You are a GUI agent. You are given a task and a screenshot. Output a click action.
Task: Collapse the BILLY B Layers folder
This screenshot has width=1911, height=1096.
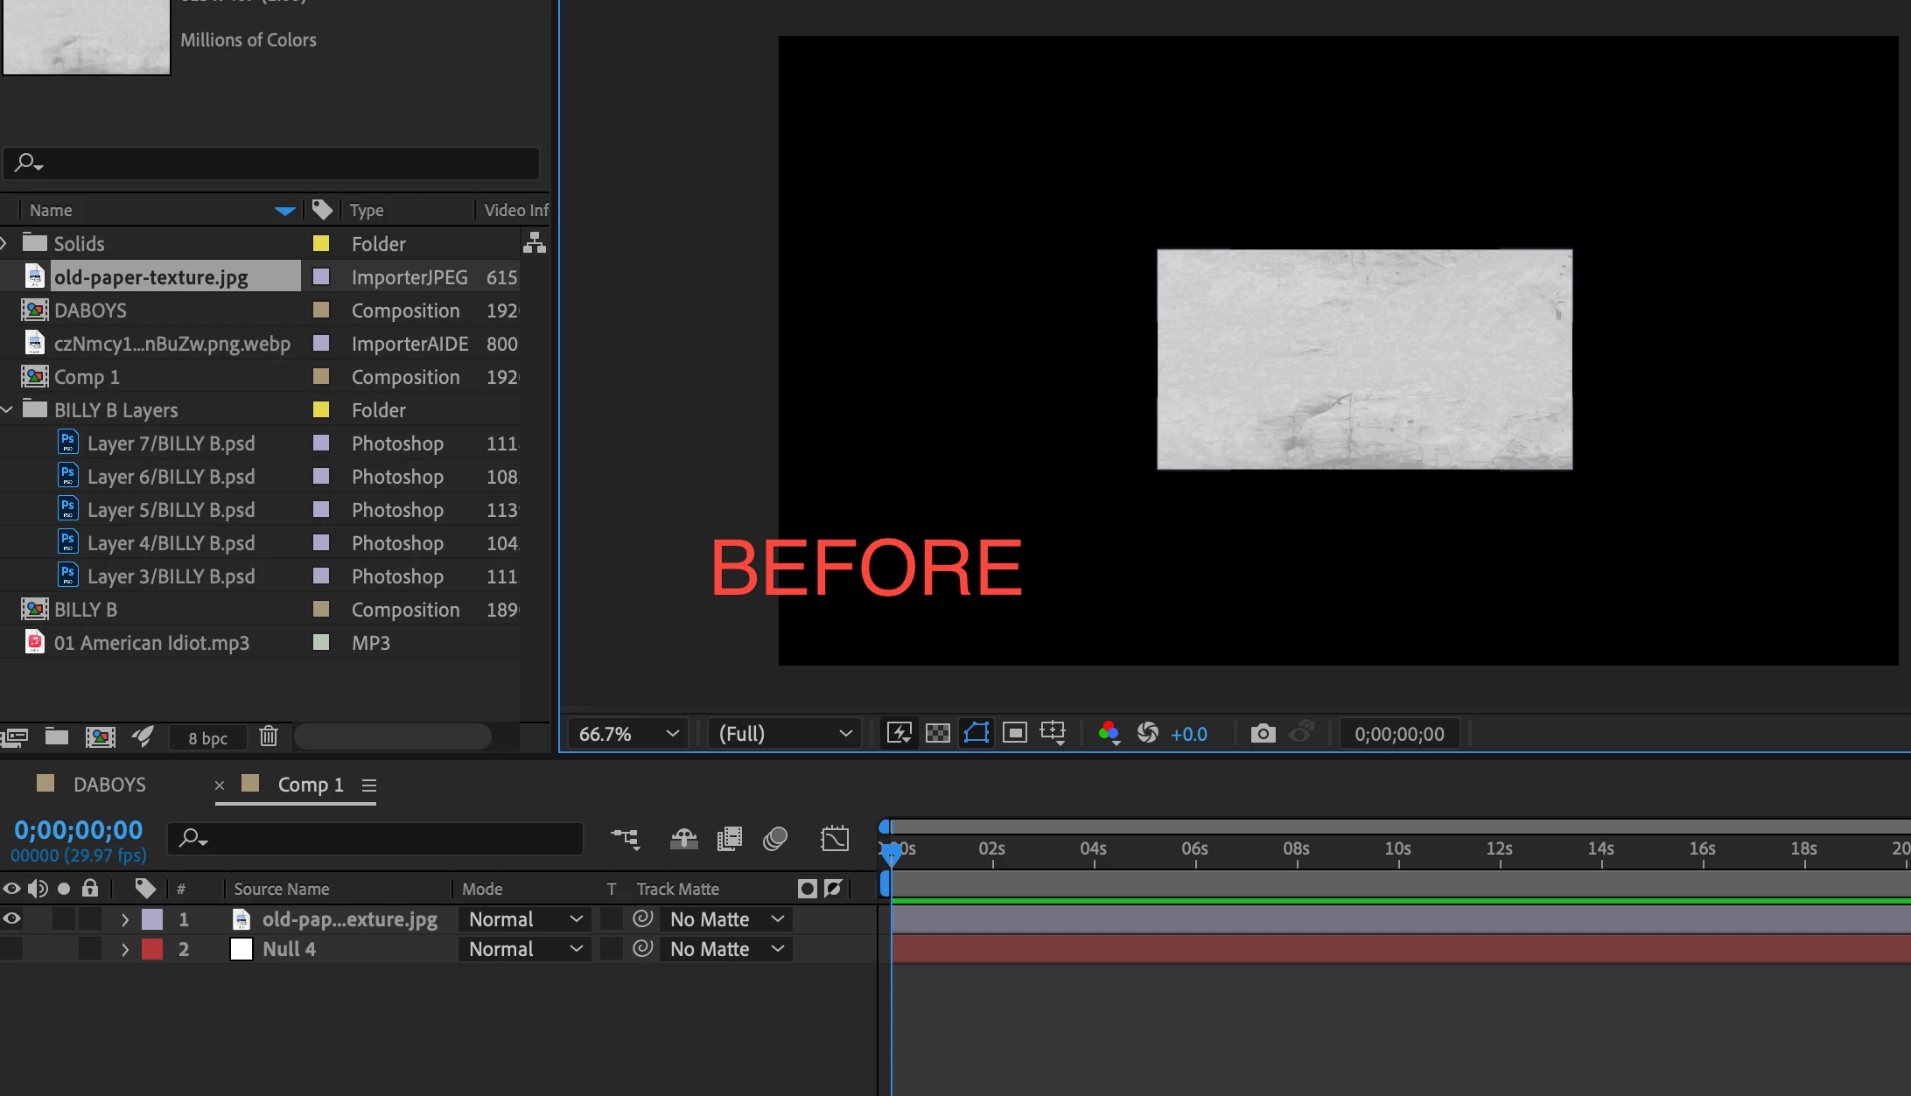click(x=7, y=410)
